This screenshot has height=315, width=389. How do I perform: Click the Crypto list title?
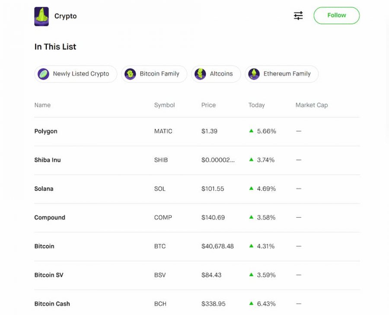click(66, 16)
